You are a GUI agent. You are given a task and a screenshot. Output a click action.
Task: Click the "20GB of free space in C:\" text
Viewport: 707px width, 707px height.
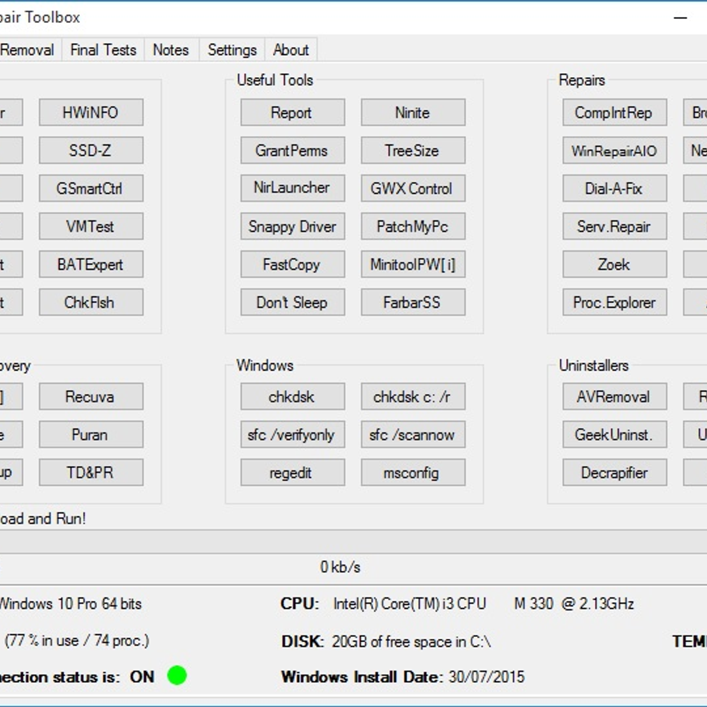click(411, 641)
